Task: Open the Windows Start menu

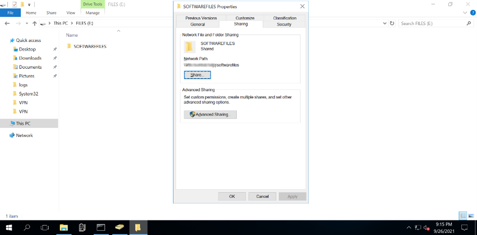Action: pos(8,227)
